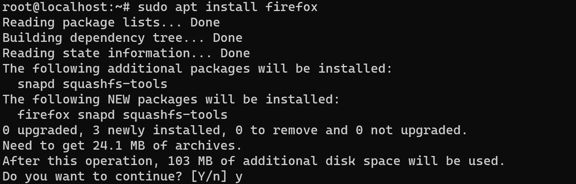Click the word install in the command
The width and height of the screenshot is (576, 184).
(231, 7)
